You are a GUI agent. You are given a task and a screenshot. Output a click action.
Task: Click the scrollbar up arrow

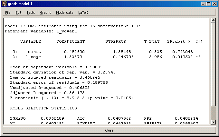(213, 20)
